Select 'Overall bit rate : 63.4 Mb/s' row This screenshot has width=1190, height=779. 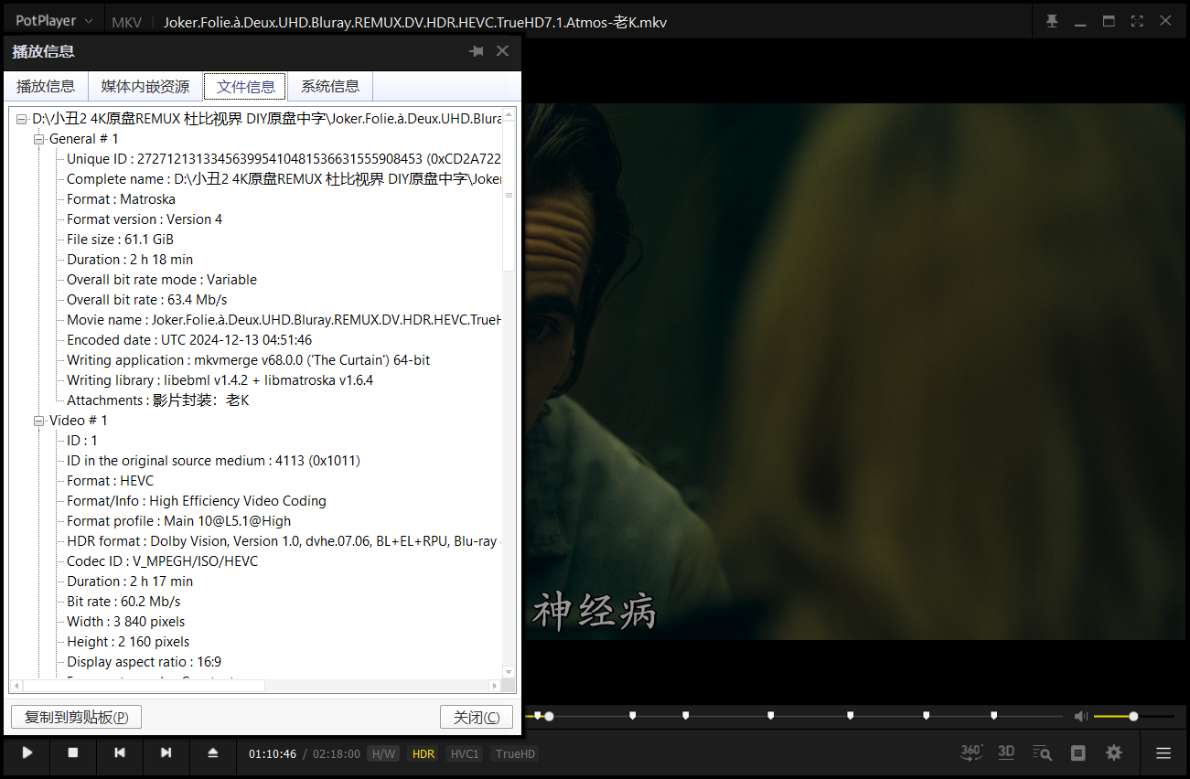coord(146,300)
